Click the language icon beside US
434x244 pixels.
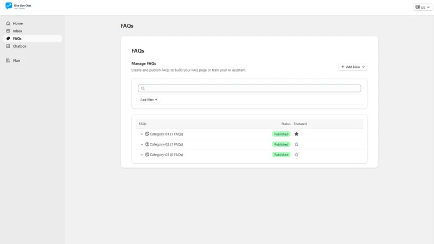[418, 7]
